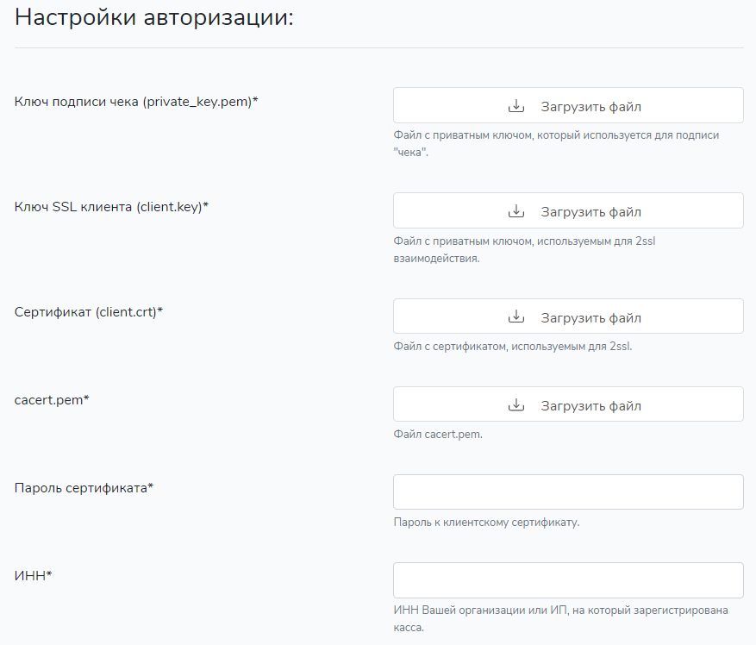Upload file for Ключ SSL клиента
This screenshot has width=756, height=645.
(x=568, y=210)
